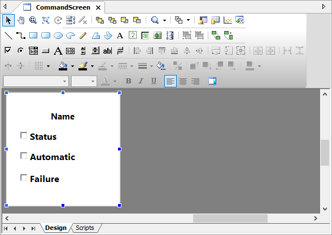Tick the Automatic checkbox
The image size is (332, 235).
pos(24,156)
